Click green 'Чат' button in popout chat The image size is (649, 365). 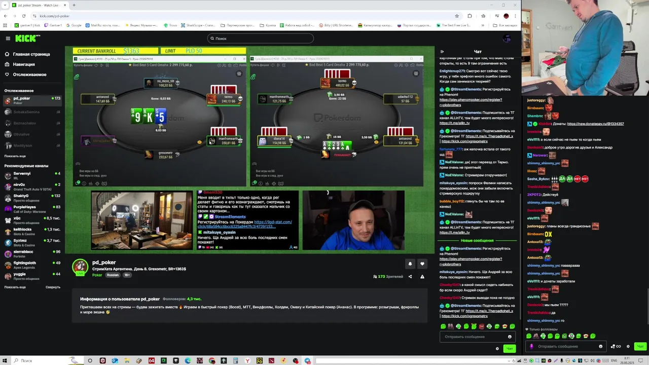point(640,347)
